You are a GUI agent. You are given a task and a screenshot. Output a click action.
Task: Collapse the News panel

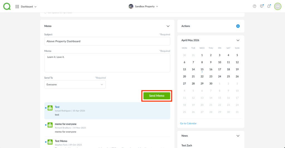238,136
